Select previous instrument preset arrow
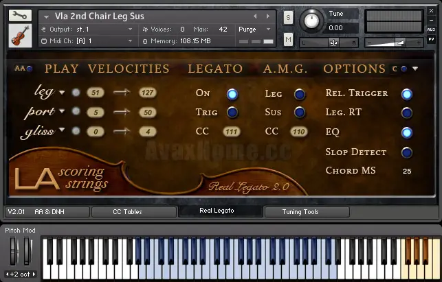The height and width of the screenshot is (282, 442). [255, 16]
